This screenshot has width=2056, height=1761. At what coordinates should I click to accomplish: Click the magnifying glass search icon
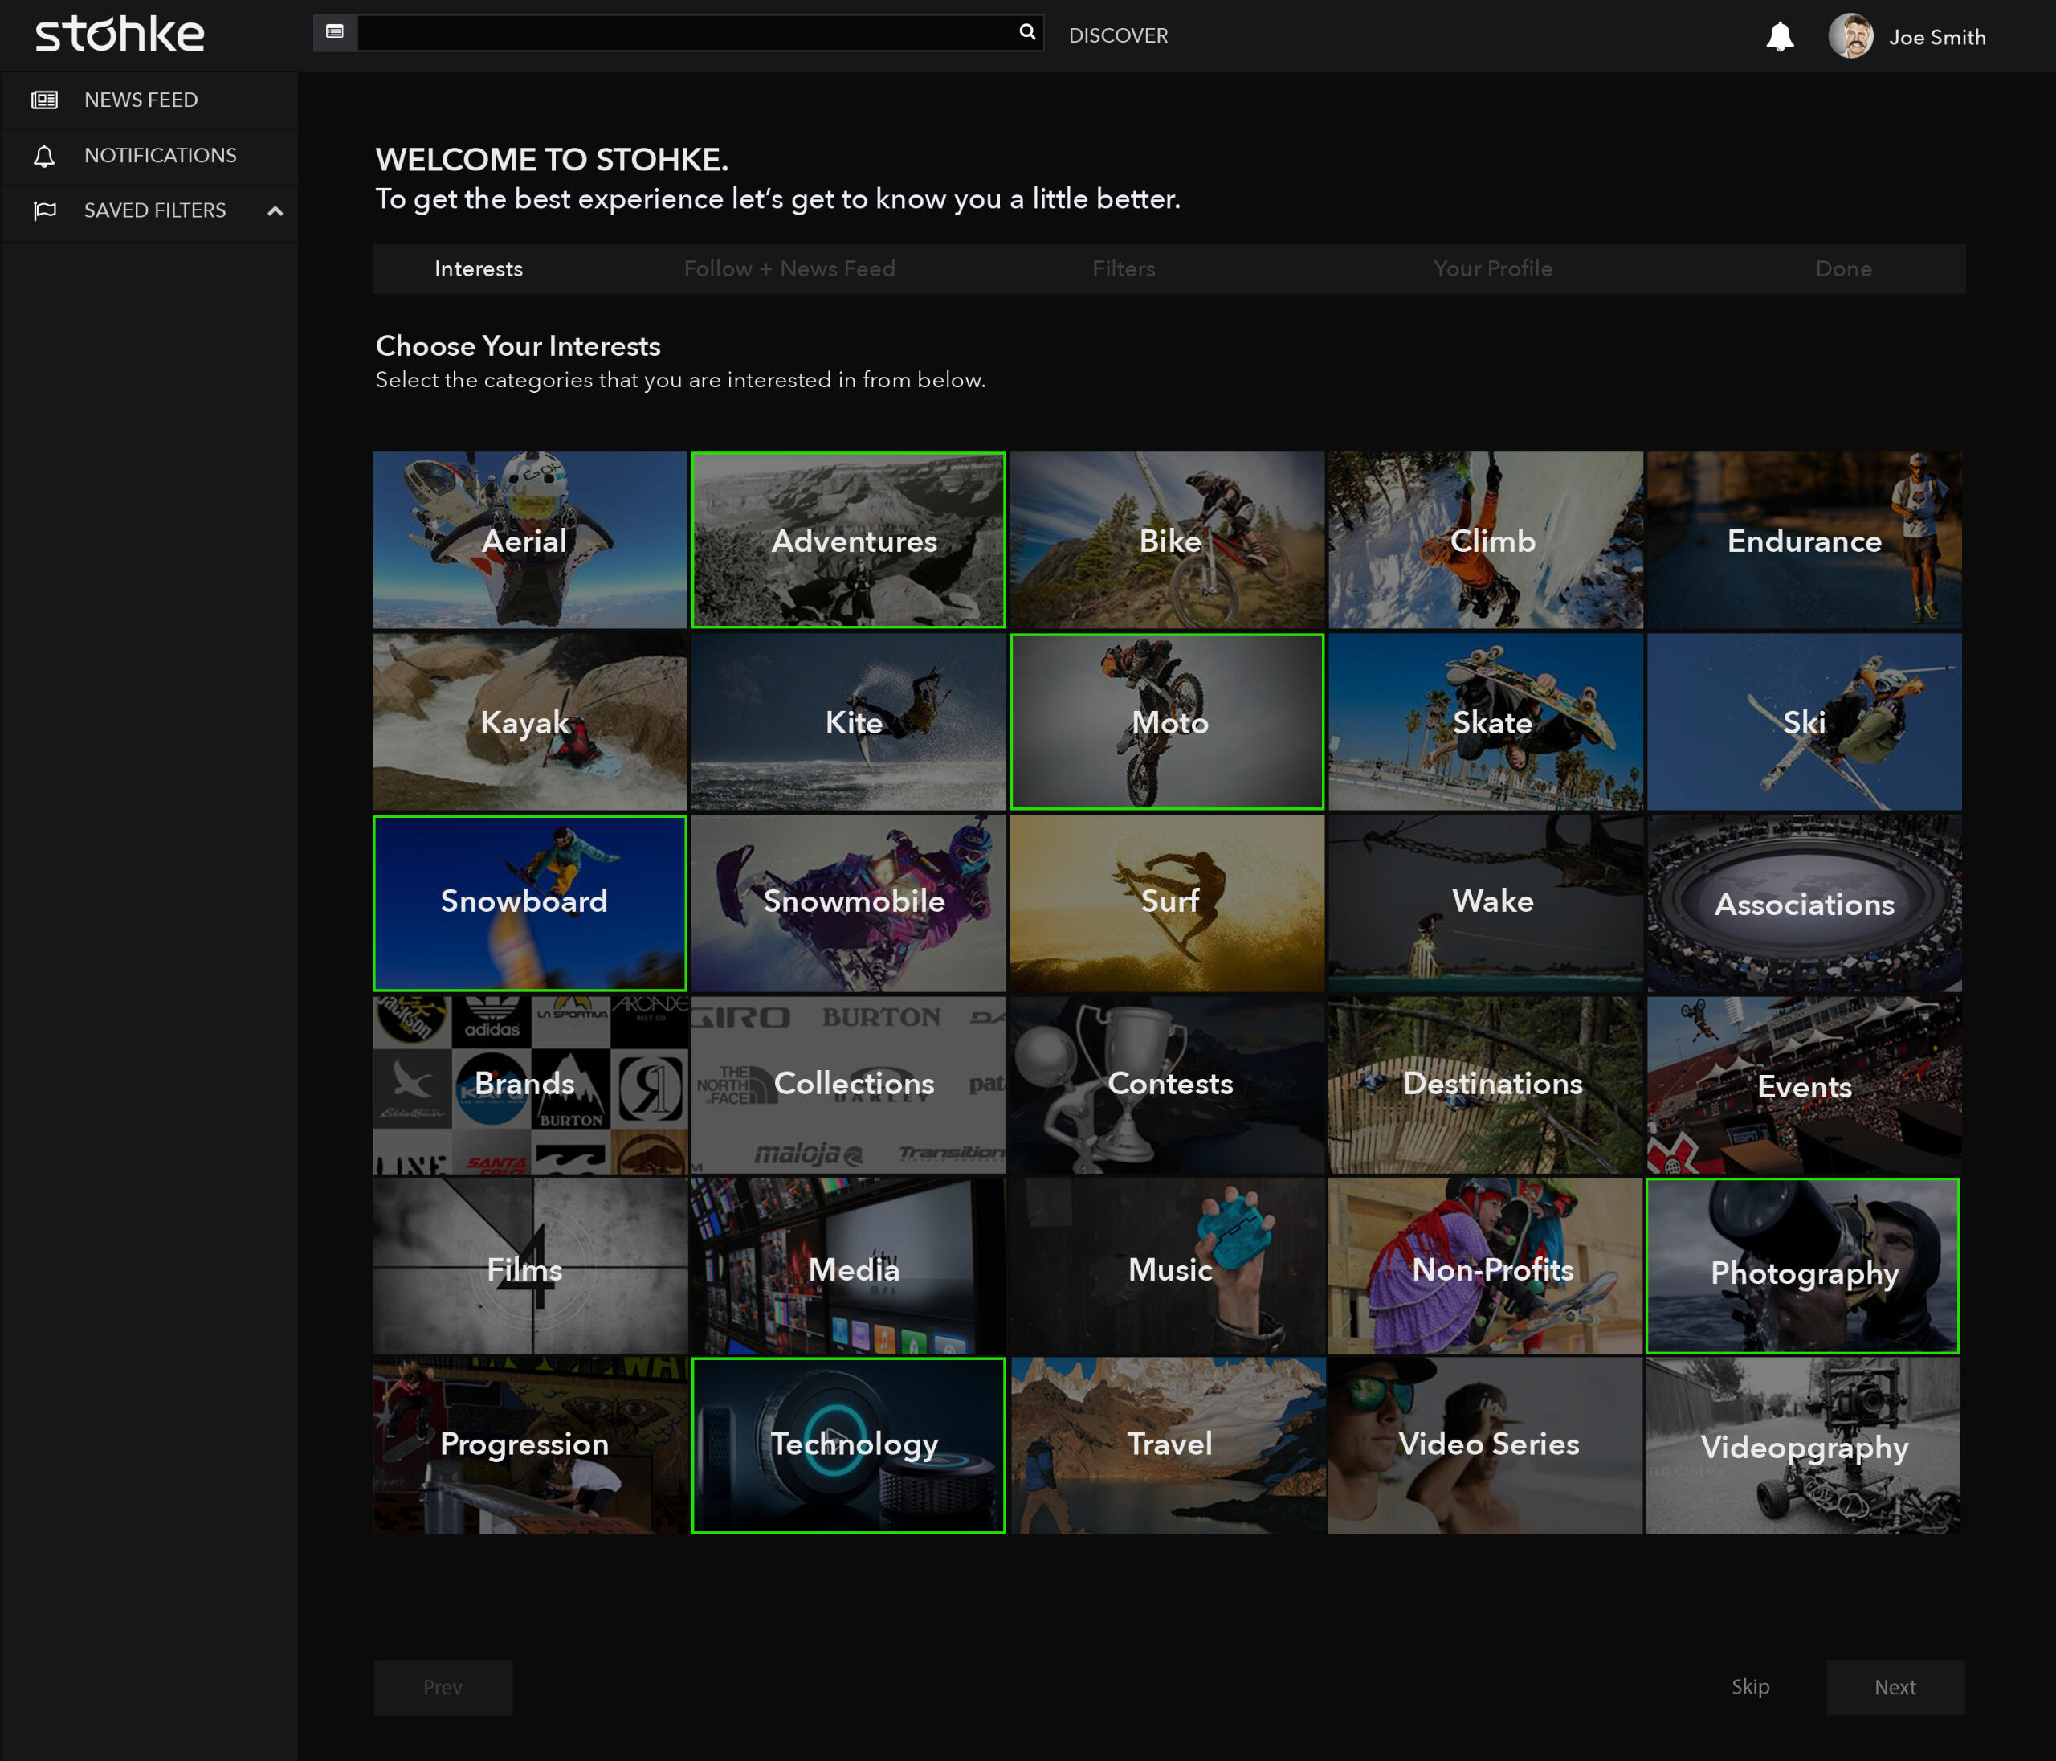point(1027,32)
